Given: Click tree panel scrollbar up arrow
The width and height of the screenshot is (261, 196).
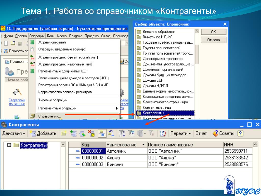Looking at the screenshot, I should point(63,144).
